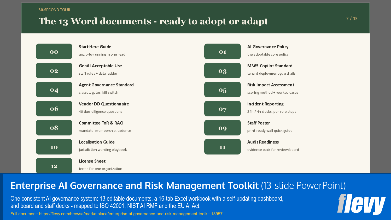Click the flevy logo
This screenshot has height=220, width=391.
click(x=361, y=204)
